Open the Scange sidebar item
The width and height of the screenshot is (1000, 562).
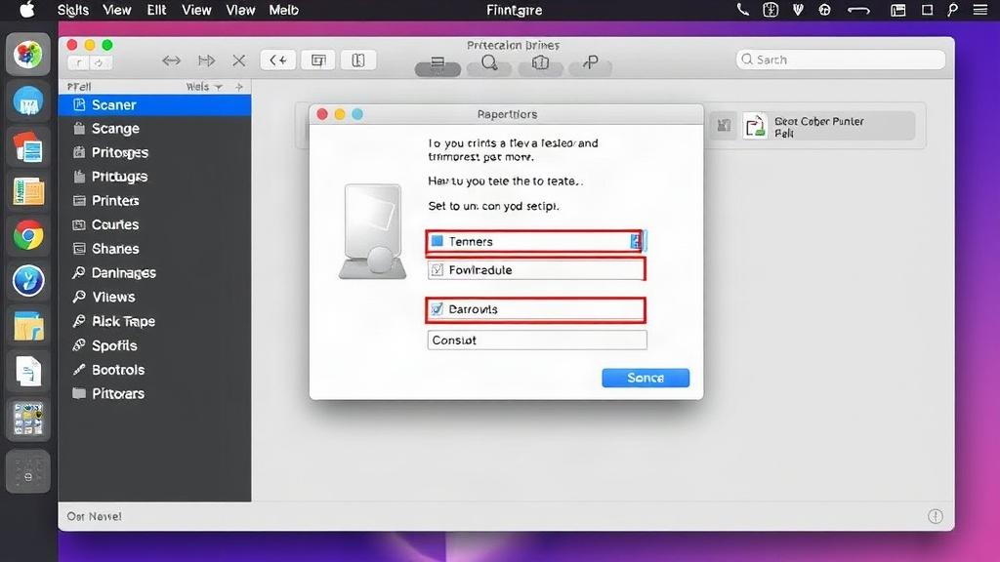[x=154, y=129]
